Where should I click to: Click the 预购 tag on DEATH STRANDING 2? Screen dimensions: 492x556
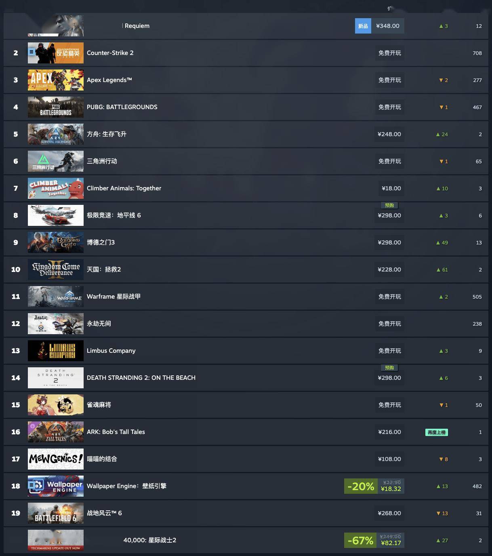coord(389,368)
